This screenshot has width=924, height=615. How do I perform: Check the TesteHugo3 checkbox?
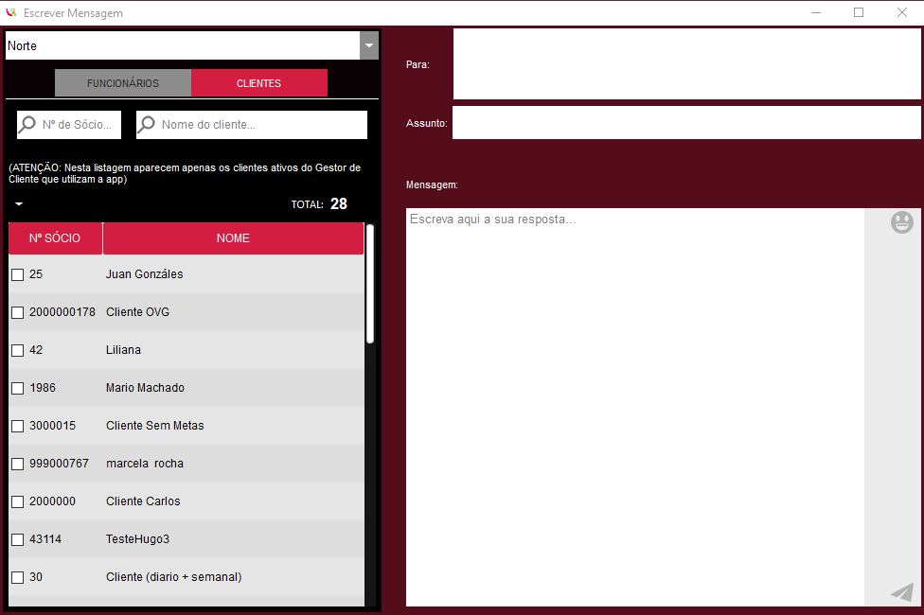(x=18, y=539)
